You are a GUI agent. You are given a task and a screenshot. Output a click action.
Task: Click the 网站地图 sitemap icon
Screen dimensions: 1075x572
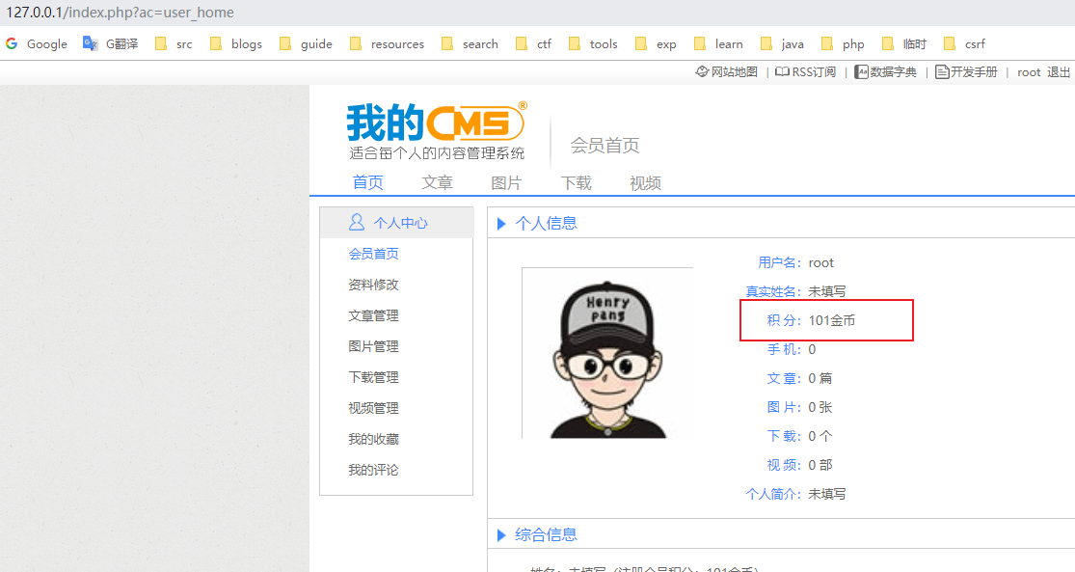coord(702,72)
